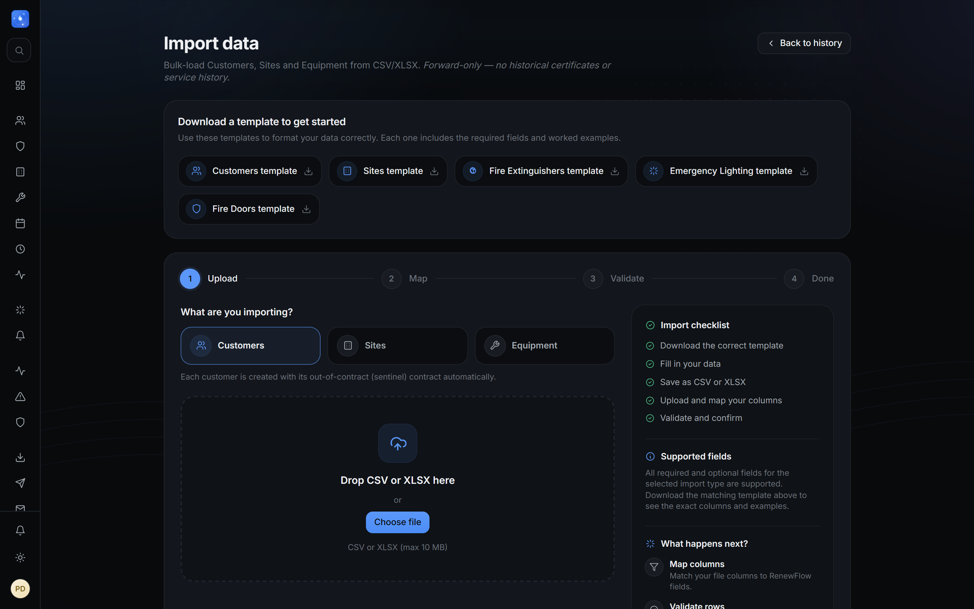Open the download import icon in the sidebar
The height and width of the screenshot is (609, 974).
click(20, 457)
